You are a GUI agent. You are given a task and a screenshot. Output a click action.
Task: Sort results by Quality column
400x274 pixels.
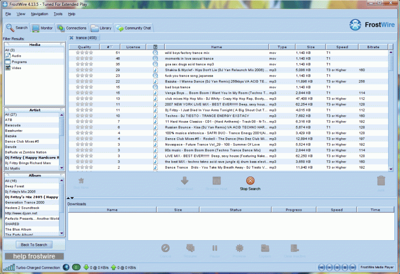click(x=84, y=47)
